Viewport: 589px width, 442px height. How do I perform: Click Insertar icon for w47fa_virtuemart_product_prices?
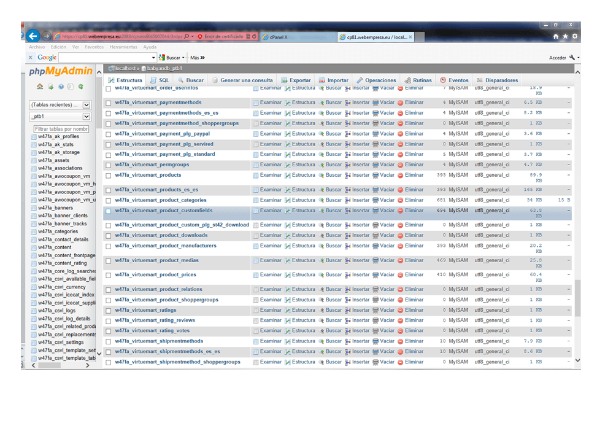pyautogui.click(x=348, y=275)
